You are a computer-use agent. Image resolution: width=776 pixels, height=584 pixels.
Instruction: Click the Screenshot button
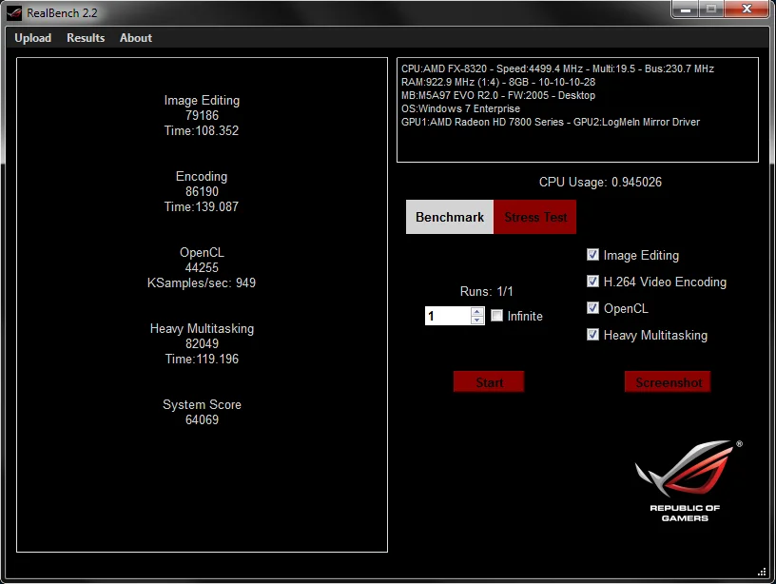tap(668, 381)
